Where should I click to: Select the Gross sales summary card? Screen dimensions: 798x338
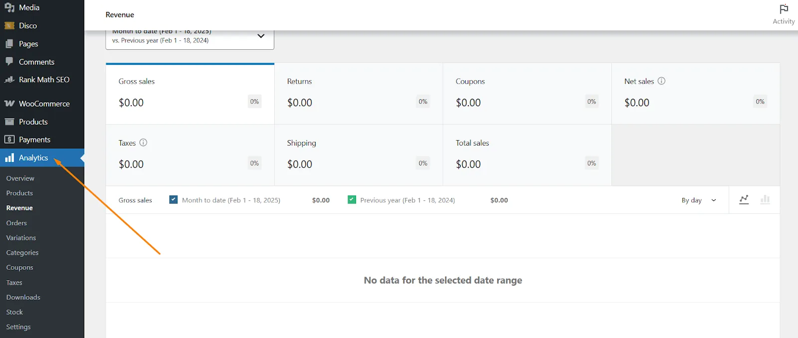(190, 93)
